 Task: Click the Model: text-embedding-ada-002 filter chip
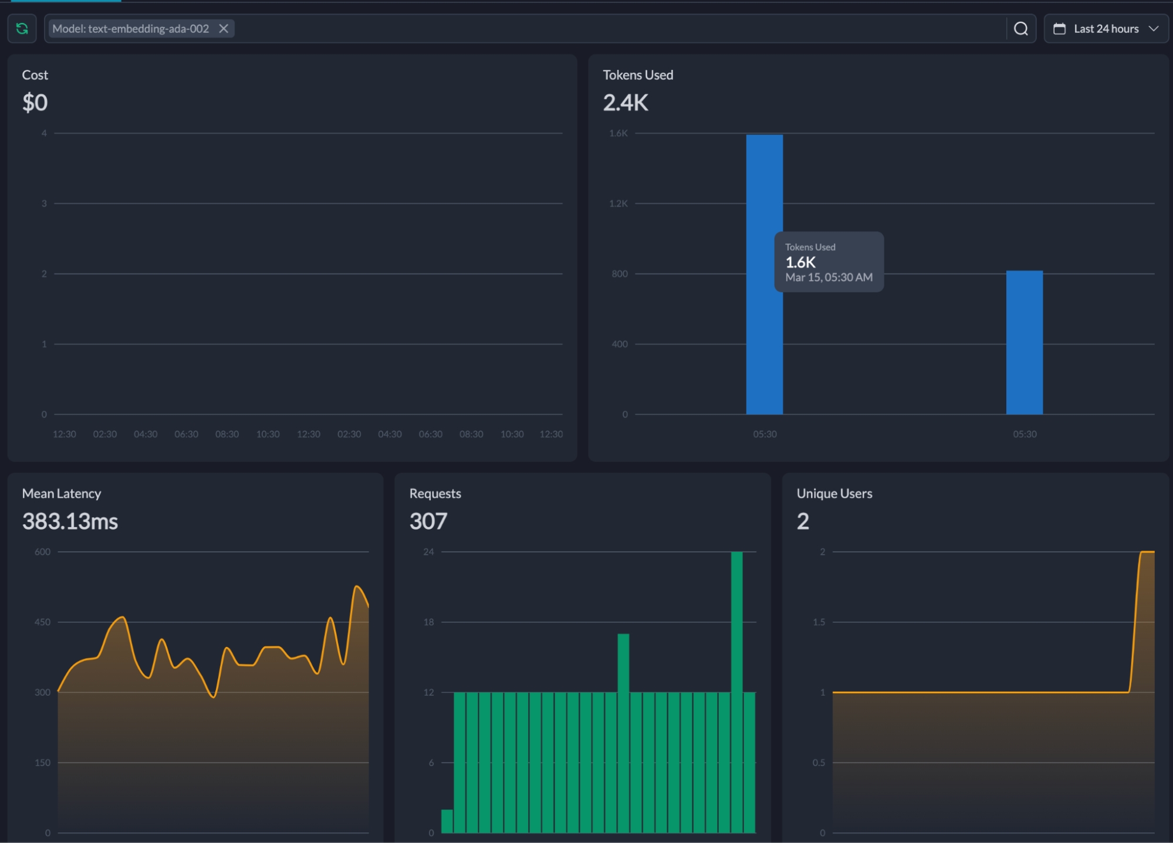(130, 28)
